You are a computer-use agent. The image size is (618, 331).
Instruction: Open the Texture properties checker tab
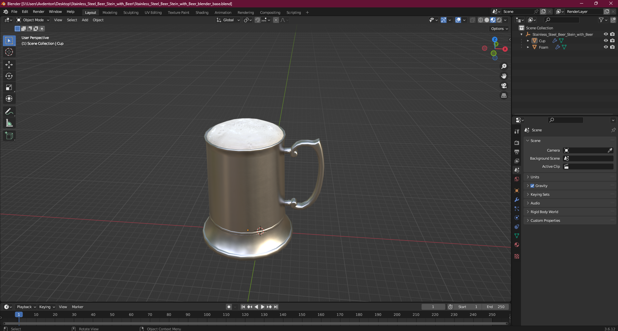[517, 256]
